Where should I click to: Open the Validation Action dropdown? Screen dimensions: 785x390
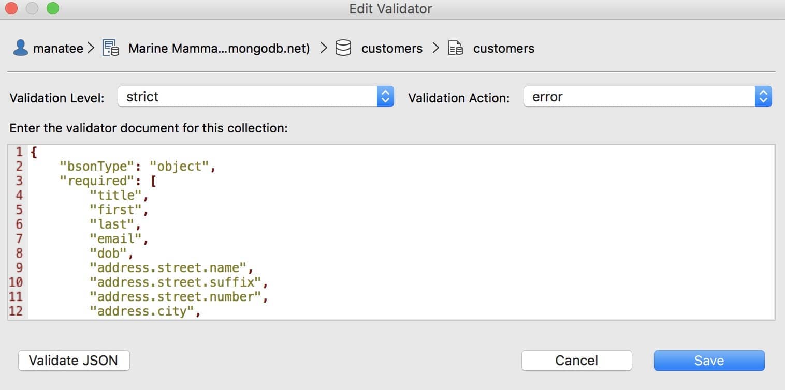[x=648, y=97]
